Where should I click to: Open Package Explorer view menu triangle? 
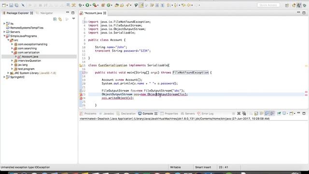pos(73,19)
